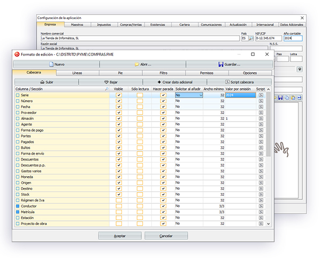
Task: Open the Solicitar al añadir dropdown for Serie
Action: tap(200, 95)
